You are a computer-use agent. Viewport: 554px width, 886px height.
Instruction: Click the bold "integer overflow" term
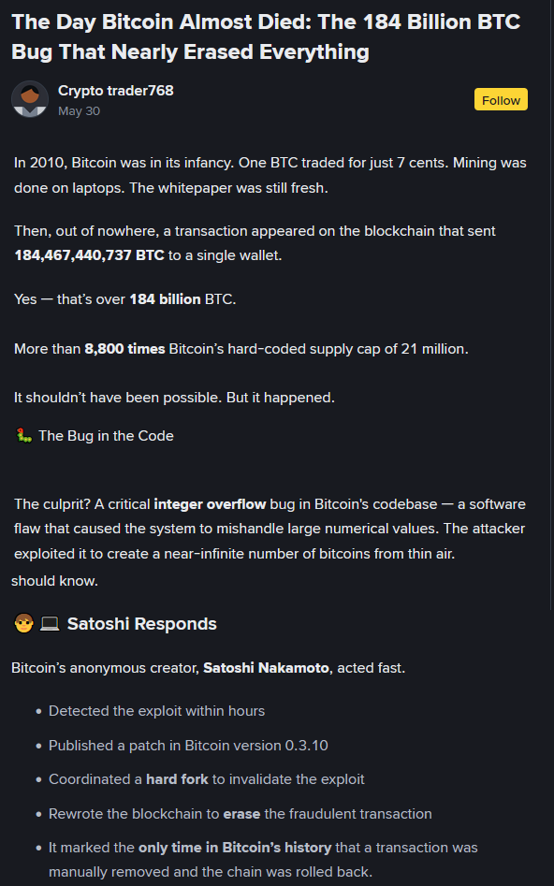click(210, 504)
